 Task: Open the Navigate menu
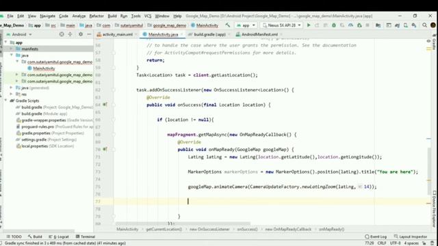47,16
